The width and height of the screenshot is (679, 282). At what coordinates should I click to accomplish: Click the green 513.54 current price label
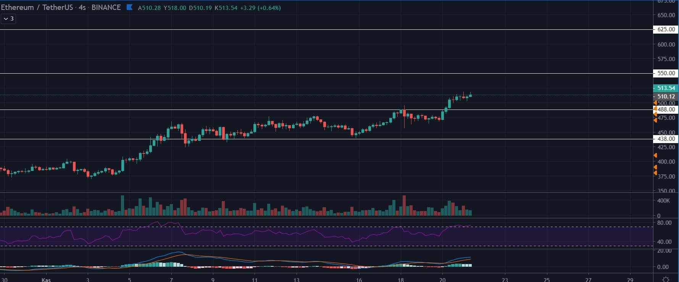pyautogui.click(x=666, y=88)
